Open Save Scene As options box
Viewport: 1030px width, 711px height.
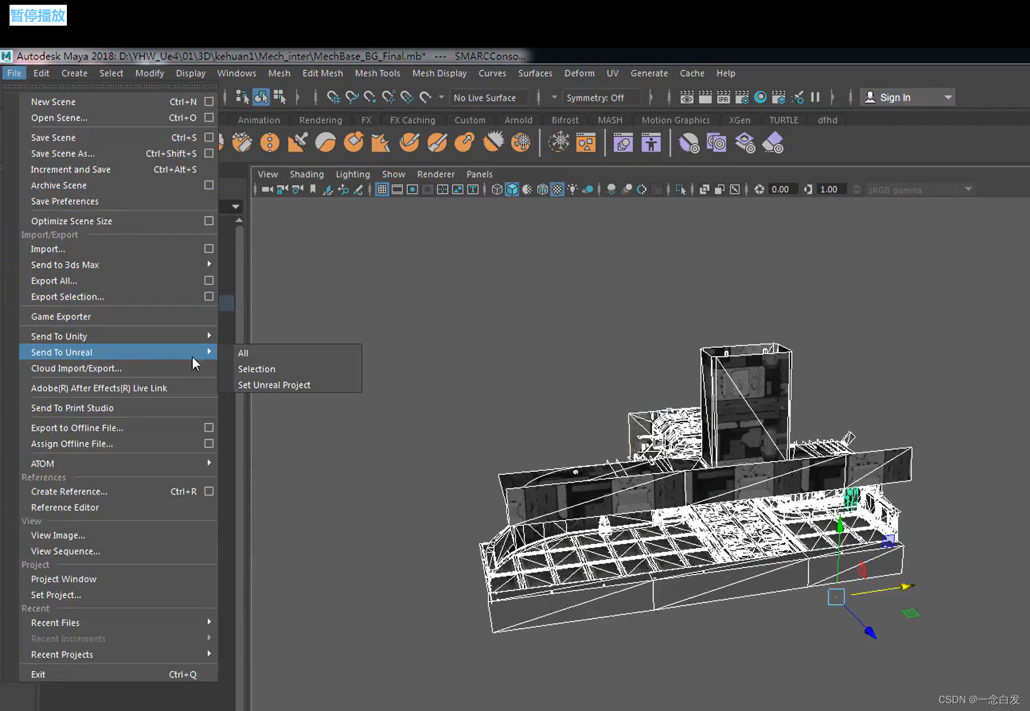tap(209, 153)
